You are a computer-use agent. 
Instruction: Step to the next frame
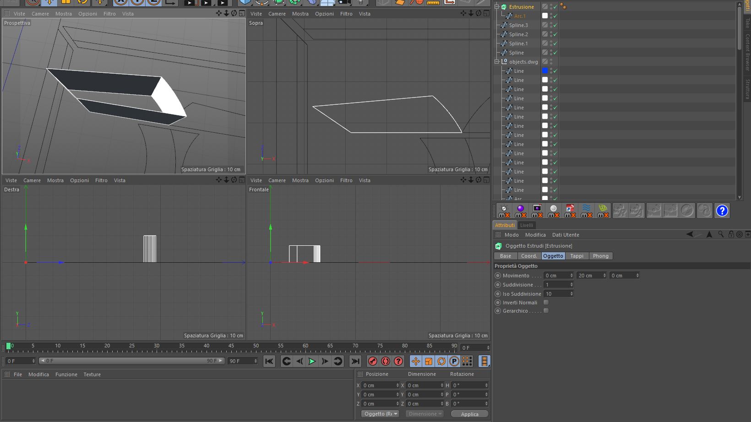[325, 361]
